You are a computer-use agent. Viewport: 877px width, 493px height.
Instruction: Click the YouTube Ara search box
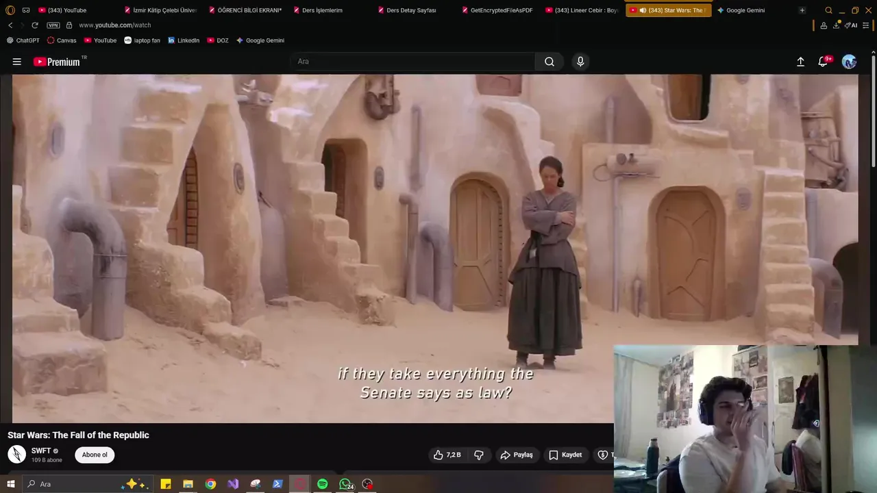click(x=412, y=62)
